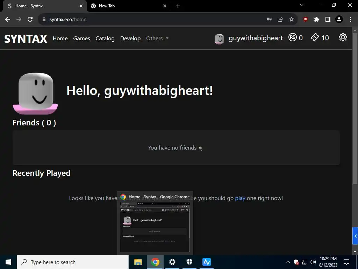The height and width of the screenshot is (269, 358).
Task: Switch to the Home - Syntax tab
Action: (44, 6)
